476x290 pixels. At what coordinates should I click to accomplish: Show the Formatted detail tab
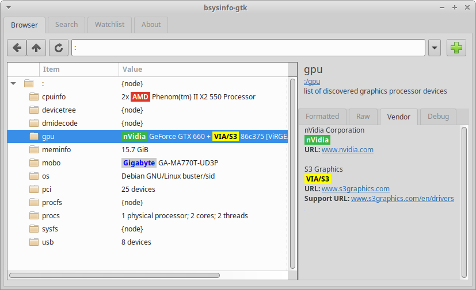point(322,117)
